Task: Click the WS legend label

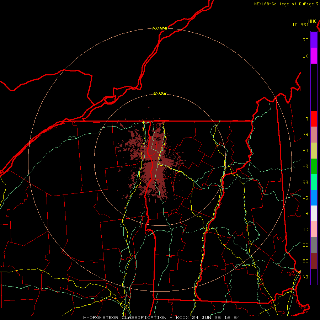Action: tap(305, 198)
